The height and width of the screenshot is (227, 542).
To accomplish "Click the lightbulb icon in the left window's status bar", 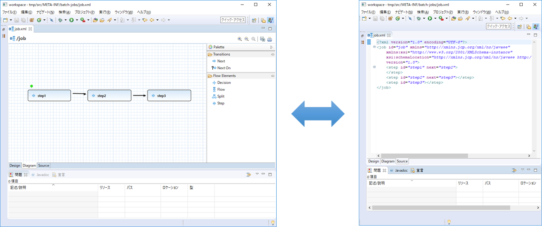I will [272, 223].
